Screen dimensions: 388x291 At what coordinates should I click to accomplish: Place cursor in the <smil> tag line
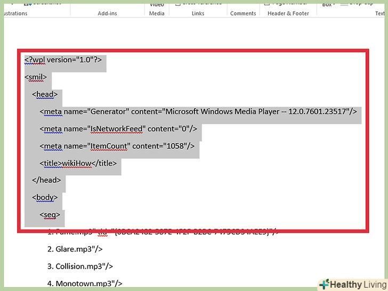pos(36,77)
